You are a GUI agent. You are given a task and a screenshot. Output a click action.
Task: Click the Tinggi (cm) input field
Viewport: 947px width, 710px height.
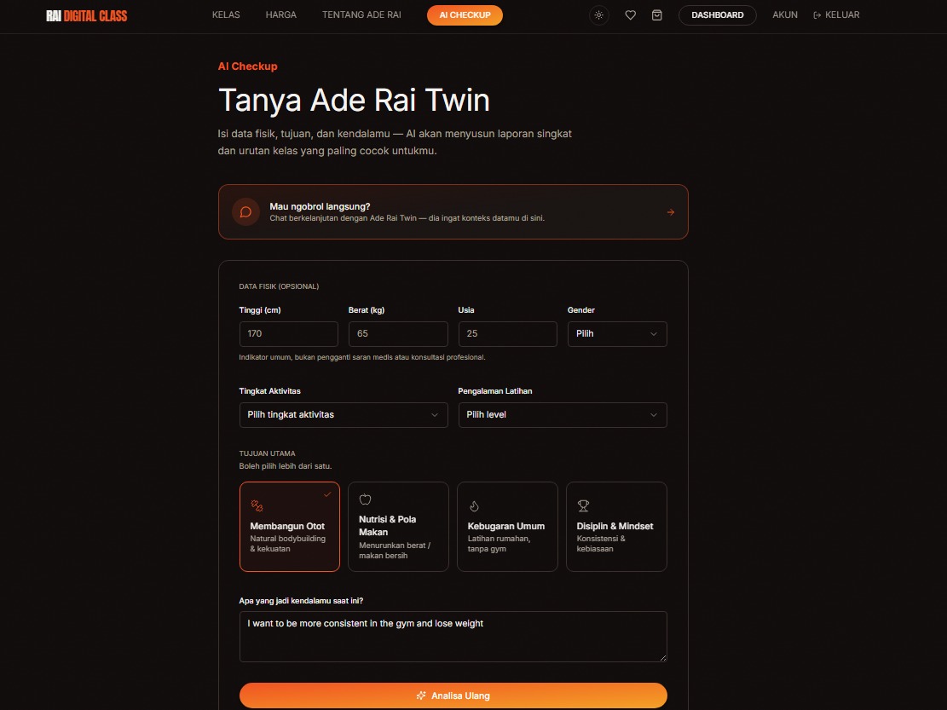click(289, 334)
